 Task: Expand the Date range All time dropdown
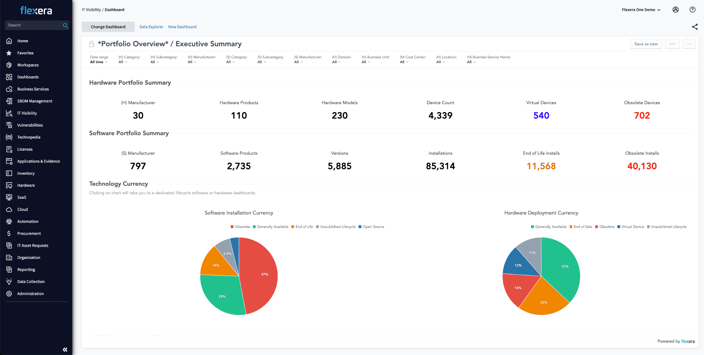click(x=99, y=62)
